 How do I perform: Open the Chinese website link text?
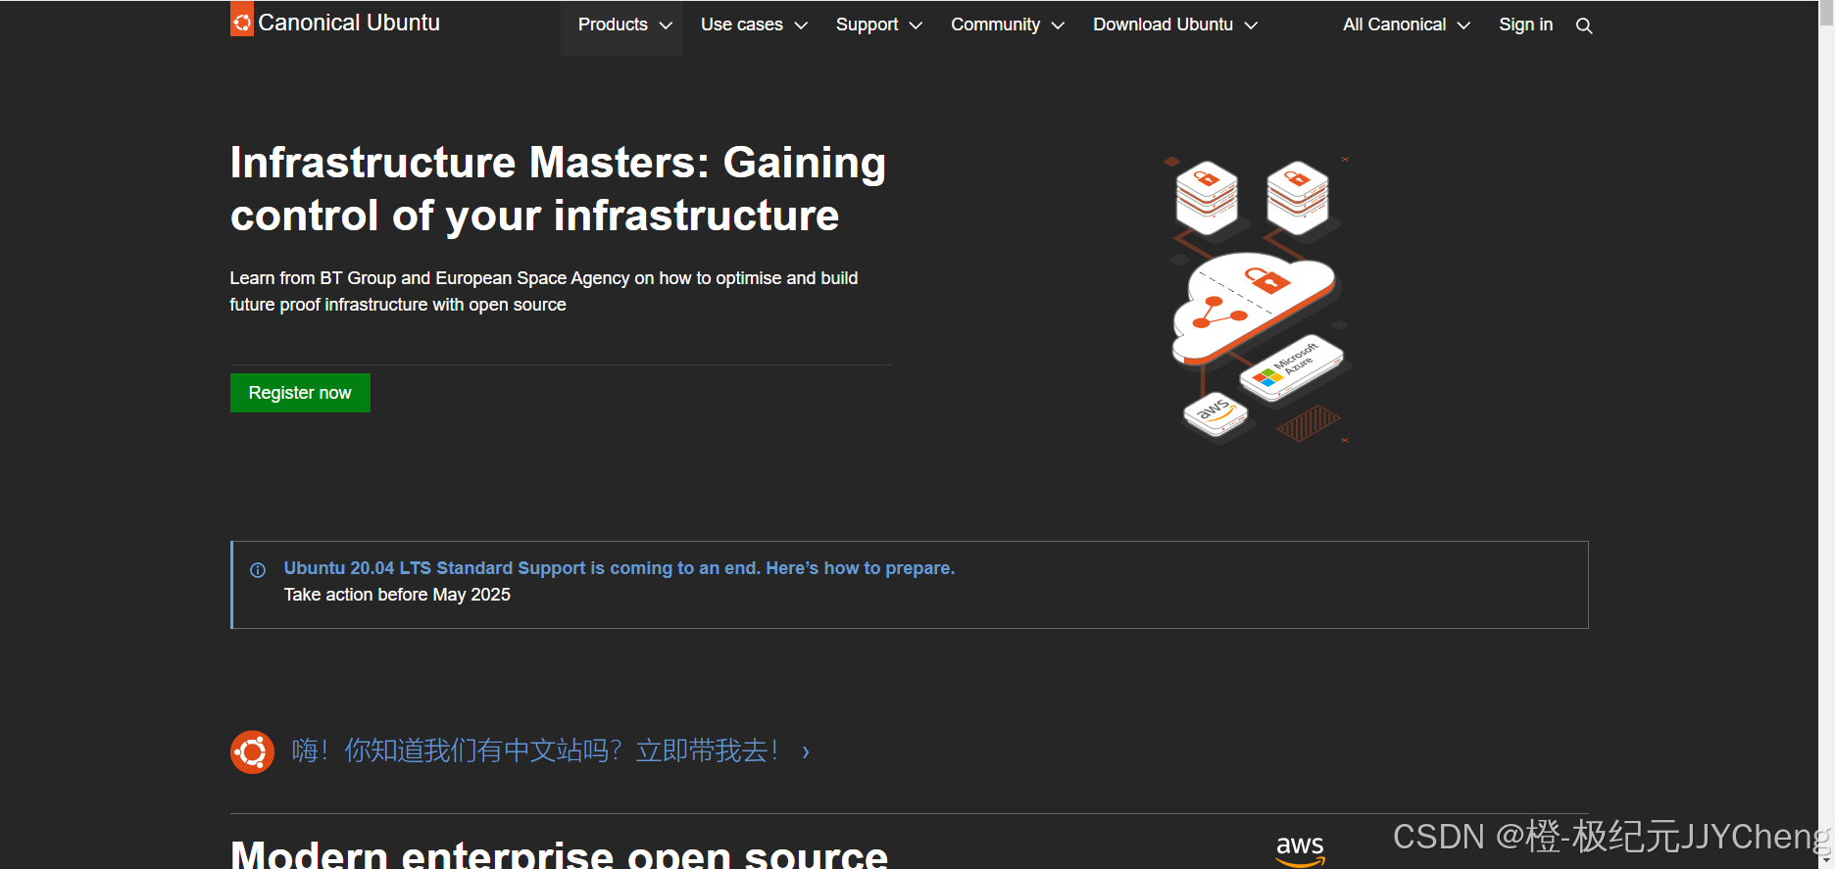[535, 751]
